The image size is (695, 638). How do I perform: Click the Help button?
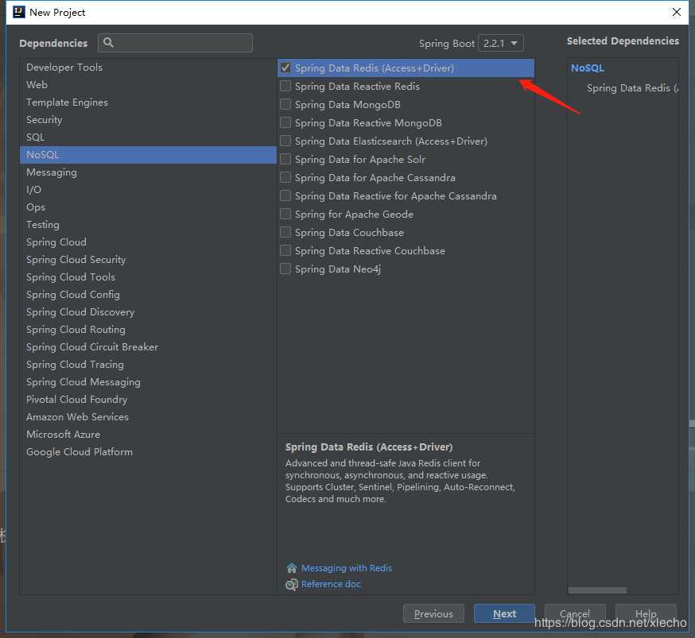click(646, 613)
